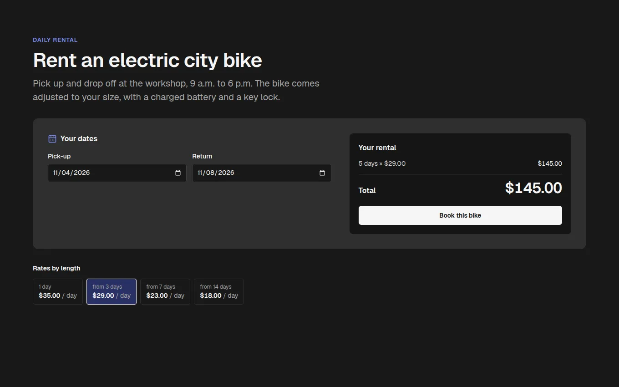Choose the from 7 days $23.00 rate card
619x387 pixels.
pos(165,291)
